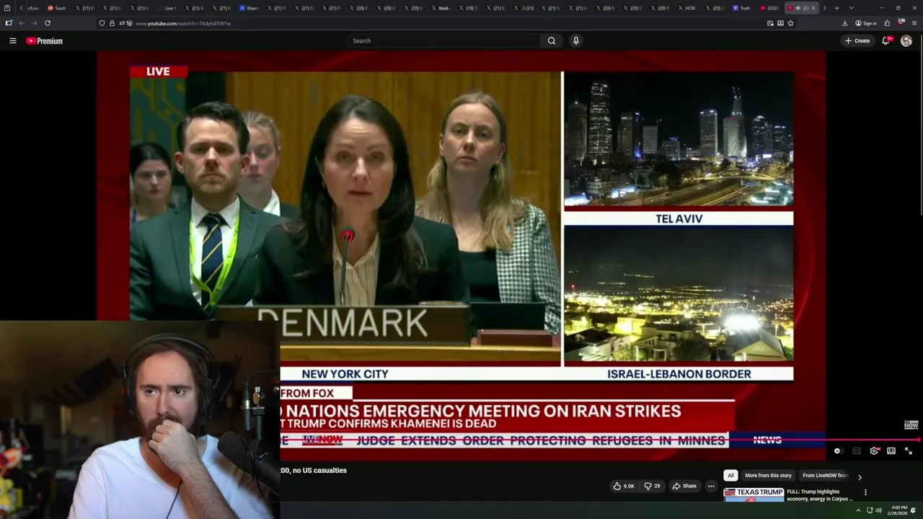The width and height of the screenshot is (923, 519).
Task: Open TEXAS TRUMP recommended video thumbnail
Action: coord(754,495)
